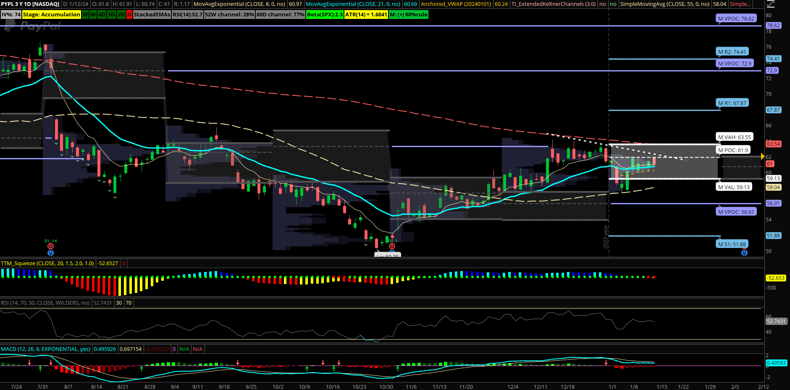The image size is (790, 390).
Task: Click the IV%: 74 label
Action: tap(11, 14)
